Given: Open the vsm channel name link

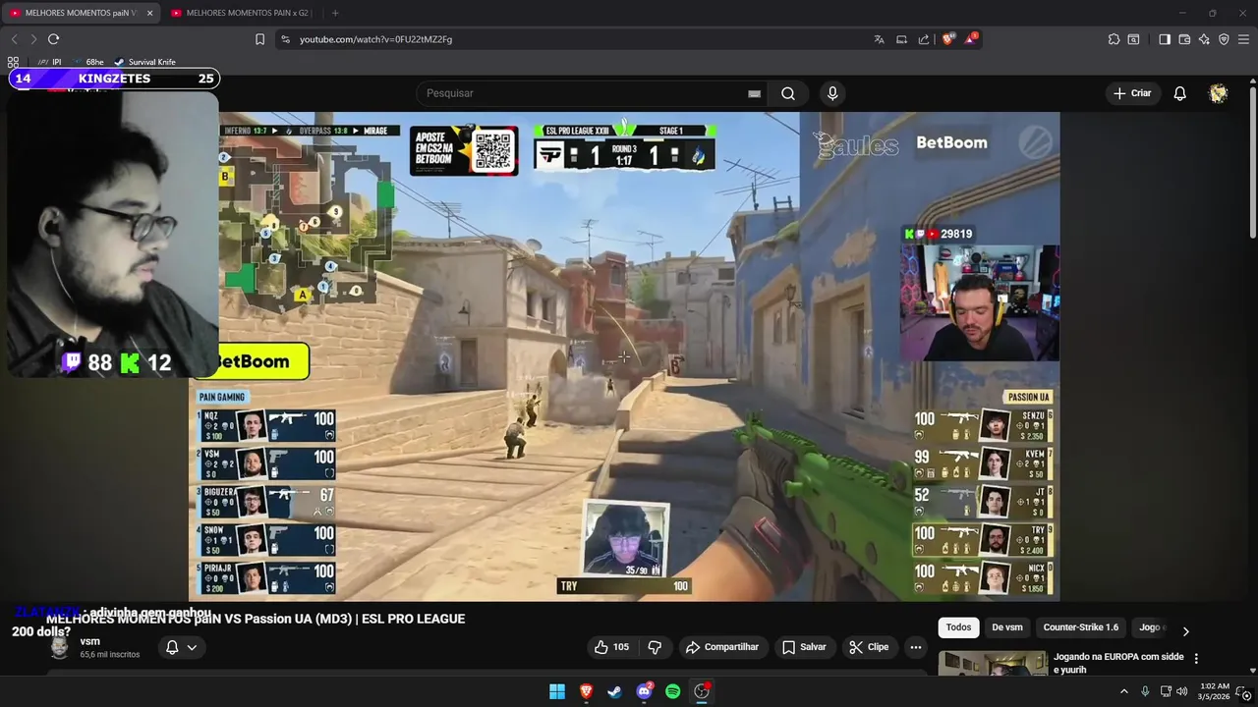Looking at the screenshot, I should [x=89, y=641].
